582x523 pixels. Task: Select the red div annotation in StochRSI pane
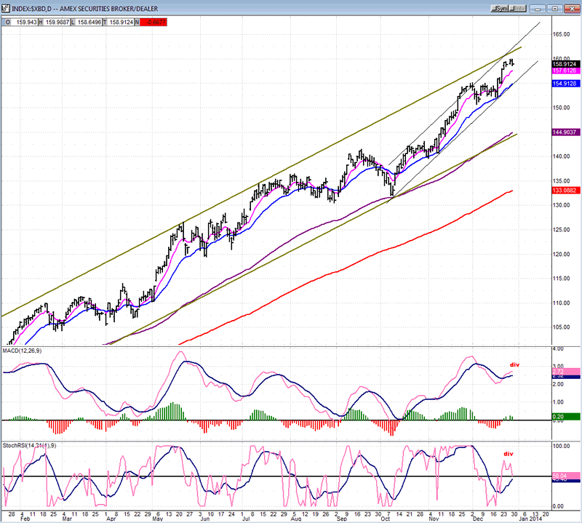tap(508, 453)
